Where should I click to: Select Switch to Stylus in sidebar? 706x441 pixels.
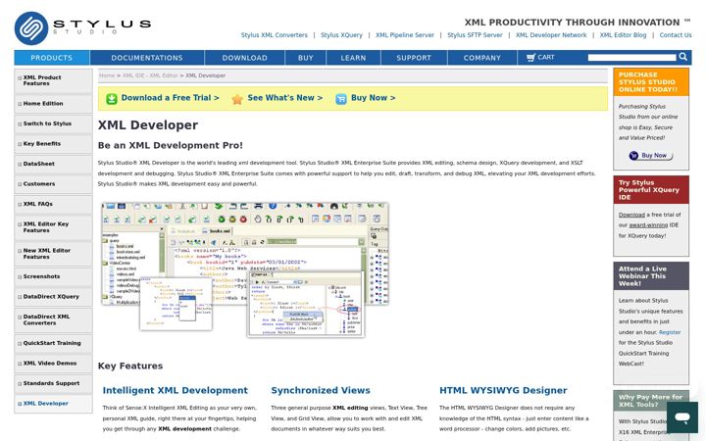[x=53, y=123]
